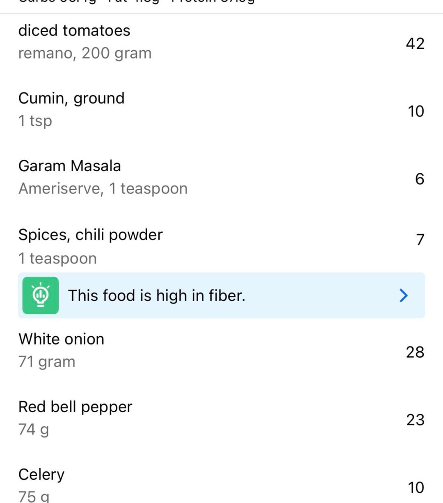Tap the "1 tsp" serving under Cumin
Screen dimensions: 443x503
click(x=35, y=121)
